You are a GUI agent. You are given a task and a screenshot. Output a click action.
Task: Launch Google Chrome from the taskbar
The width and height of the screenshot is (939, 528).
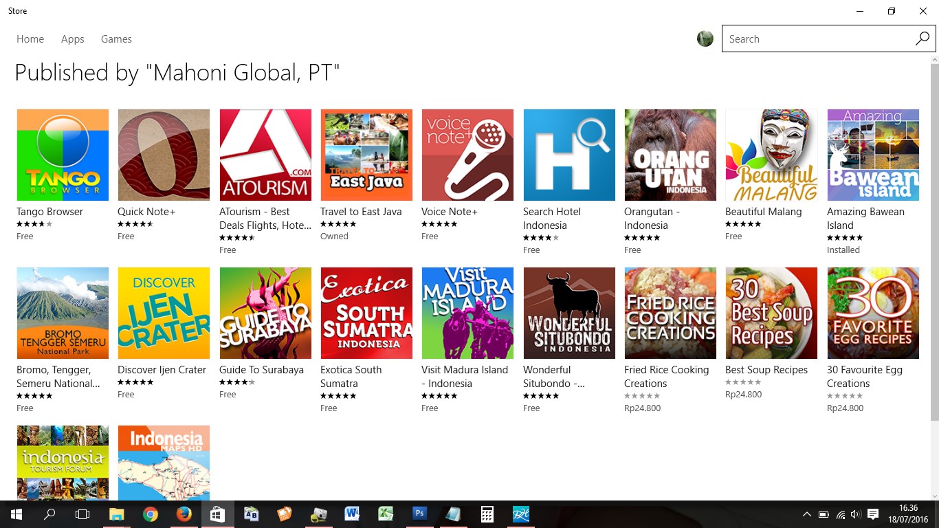point(151,514)
